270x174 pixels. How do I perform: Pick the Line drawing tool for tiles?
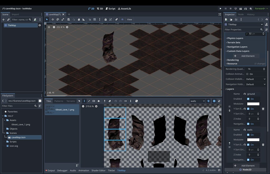point(89,101)
